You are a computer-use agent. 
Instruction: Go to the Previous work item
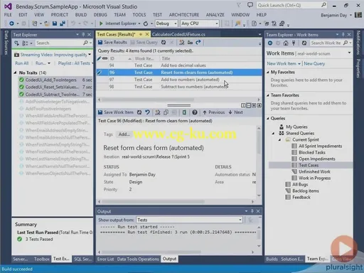coord(214,112)
